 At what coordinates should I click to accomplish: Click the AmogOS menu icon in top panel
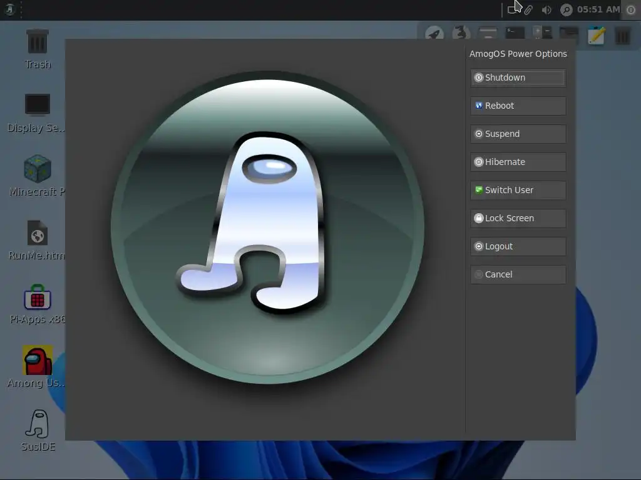[10, 9]
